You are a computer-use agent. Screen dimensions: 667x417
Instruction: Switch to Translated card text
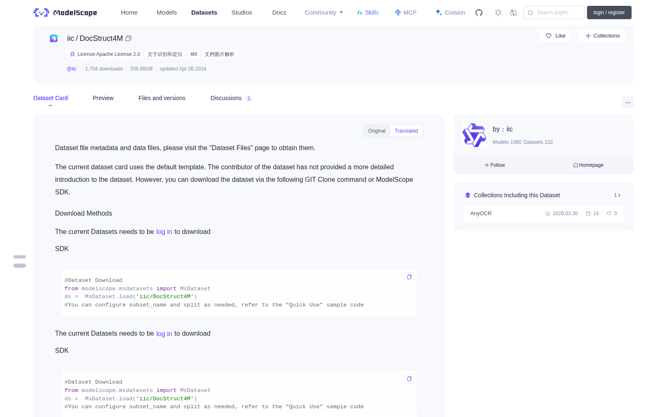click(406, 131)
